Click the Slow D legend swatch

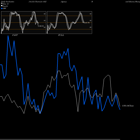pyautogui.click(x=2, y=3)
